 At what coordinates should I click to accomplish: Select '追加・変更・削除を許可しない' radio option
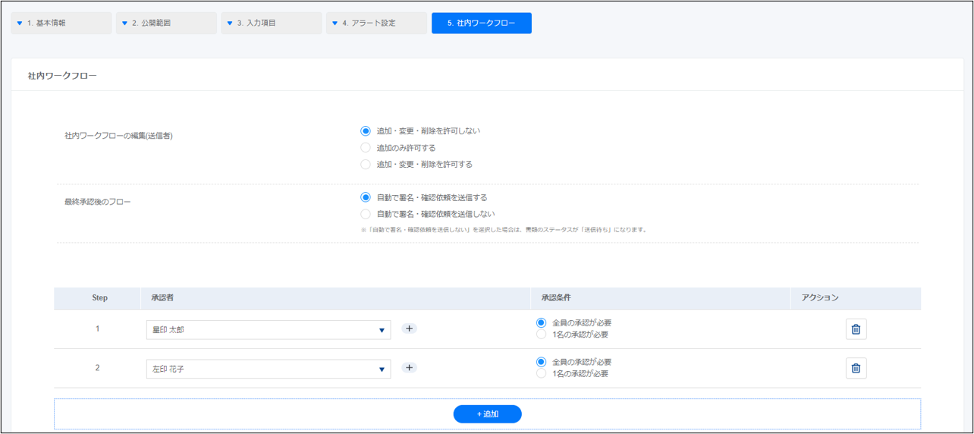click(366, 131)
